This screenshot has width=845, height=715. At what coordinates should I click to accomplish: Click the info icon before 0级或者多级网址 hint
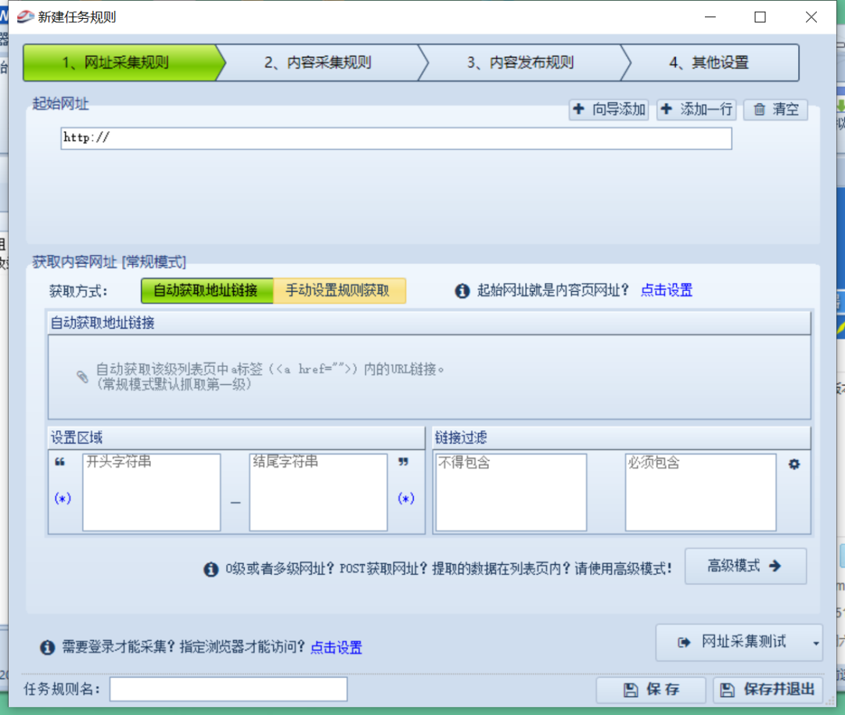click(x=210, y=569)
